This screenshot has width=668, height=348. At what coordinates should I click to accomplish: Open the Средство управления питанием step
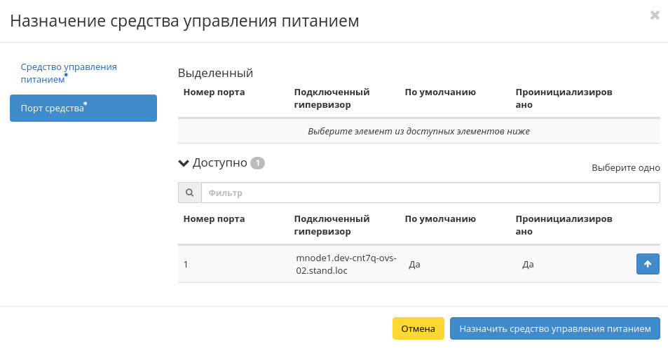pyautogui.click(x=69, y=73)
